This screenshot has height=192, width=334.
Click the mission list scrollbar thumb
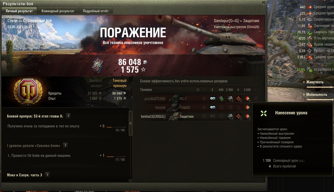pyautogui.click(x=130, y=123)
